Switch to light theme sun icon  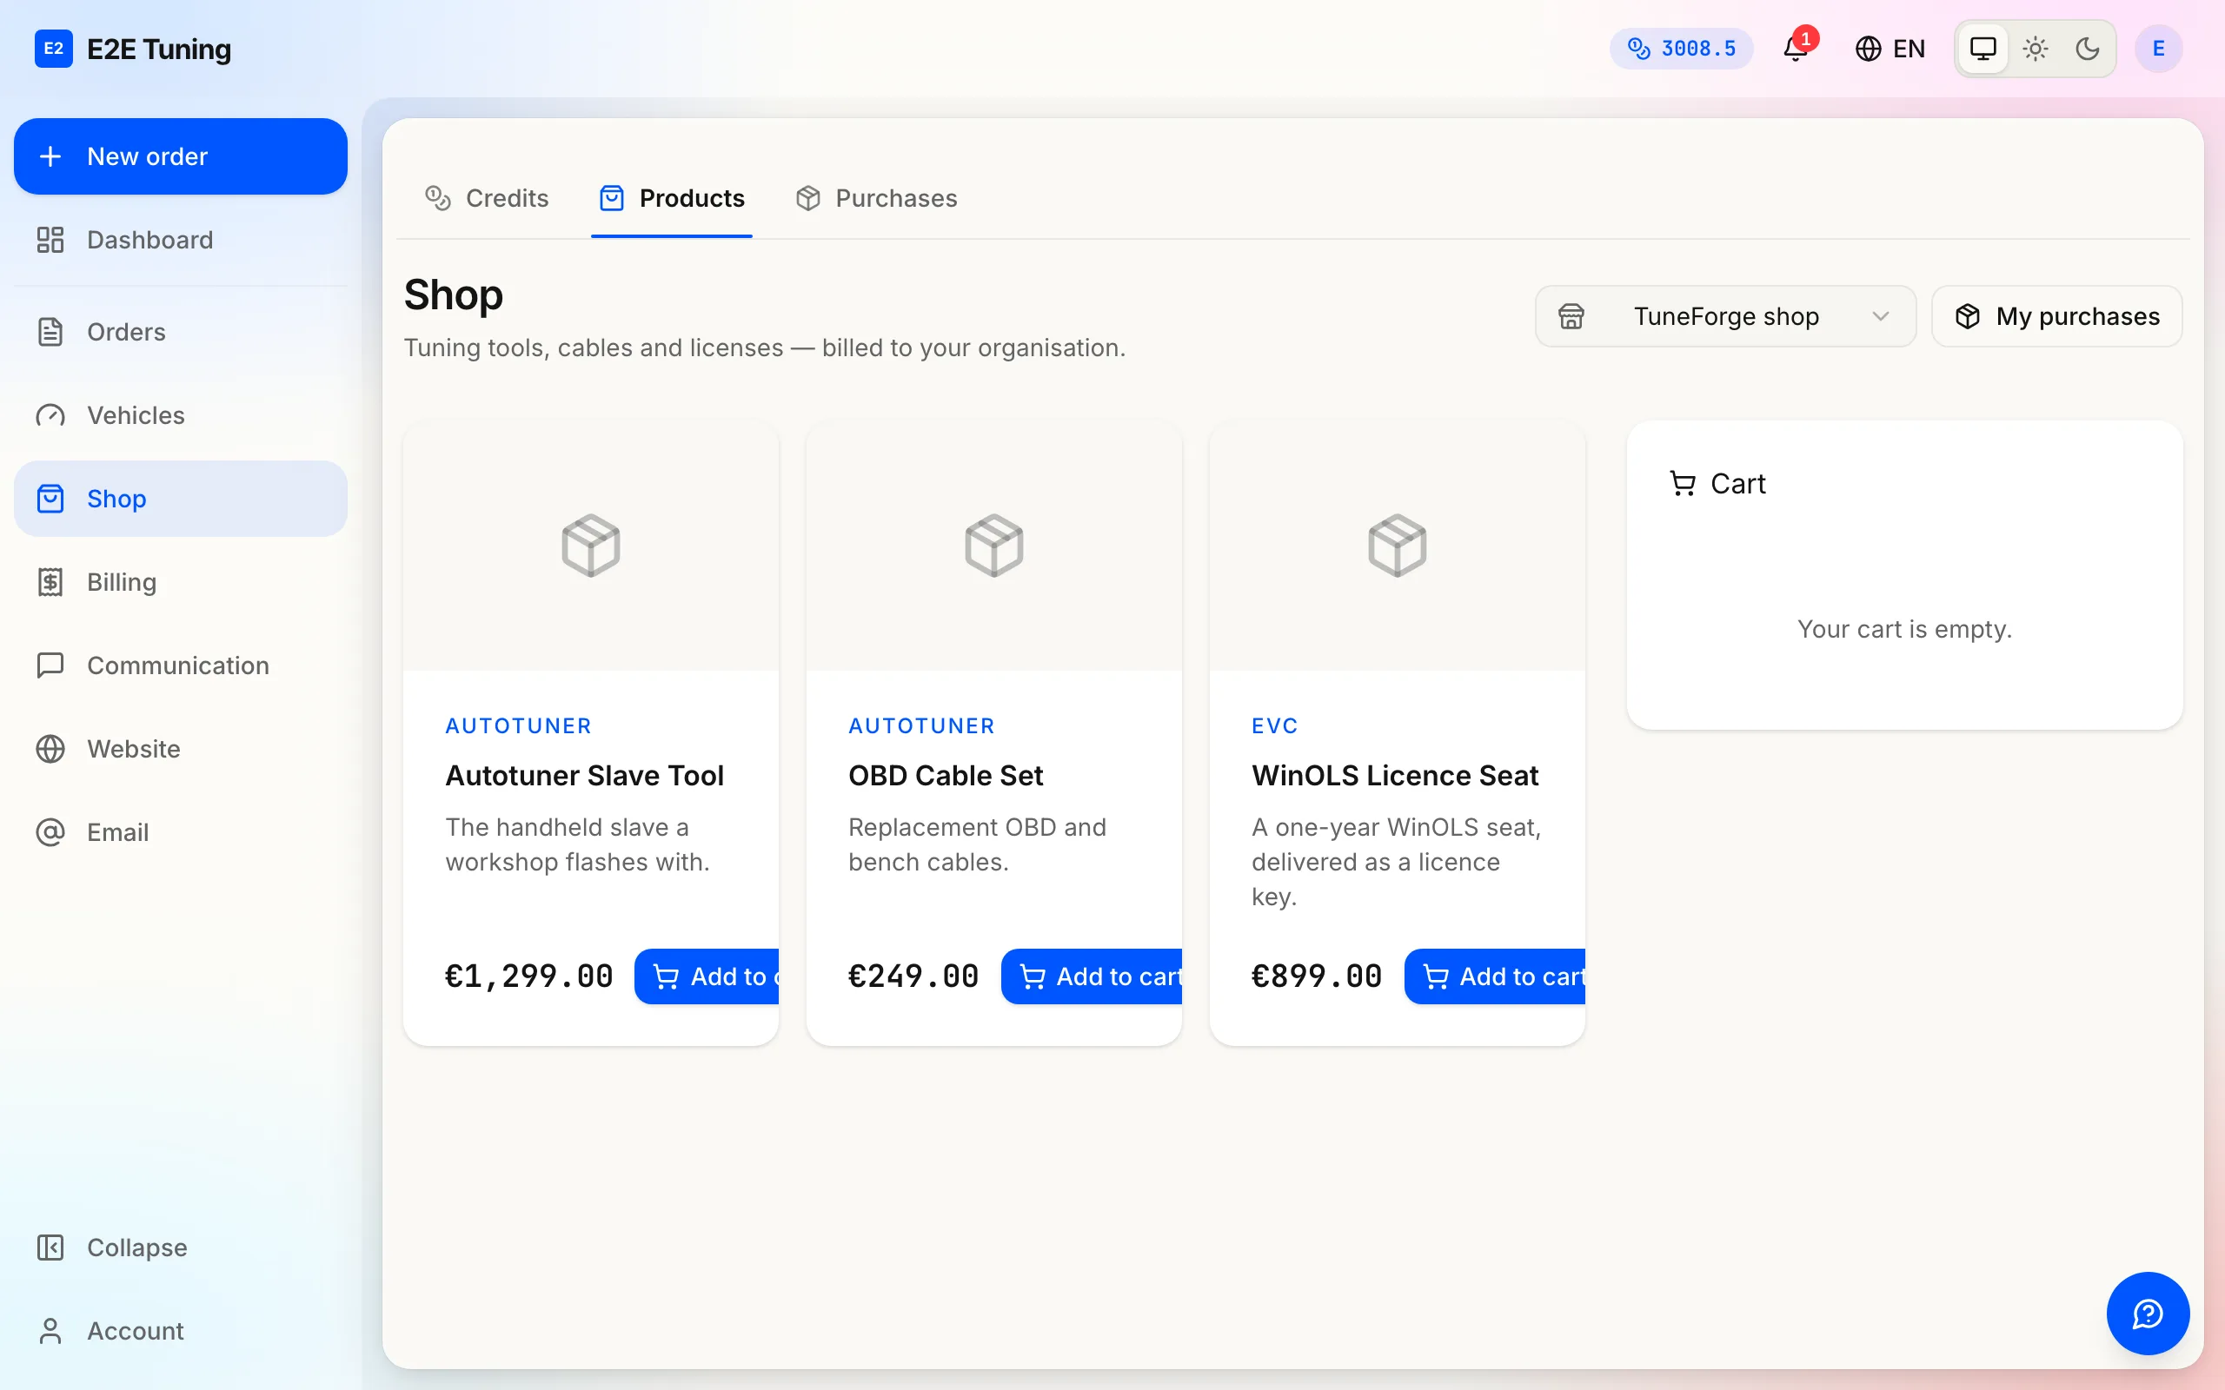pos(2036,49)
